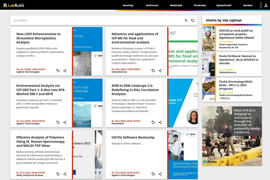Click the Pavla Perlíková article photo
Screen dimensions: 270x180
[209, 64]
